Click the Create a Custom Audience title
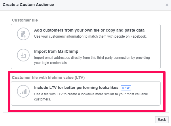The height and width of the screenshot is (126, 171). tap(28, 5)
